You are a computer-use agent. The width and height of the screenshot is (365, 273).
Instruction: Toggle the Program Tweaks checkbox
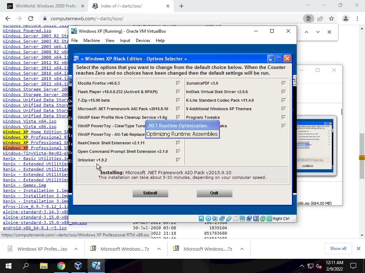(283, 117)
